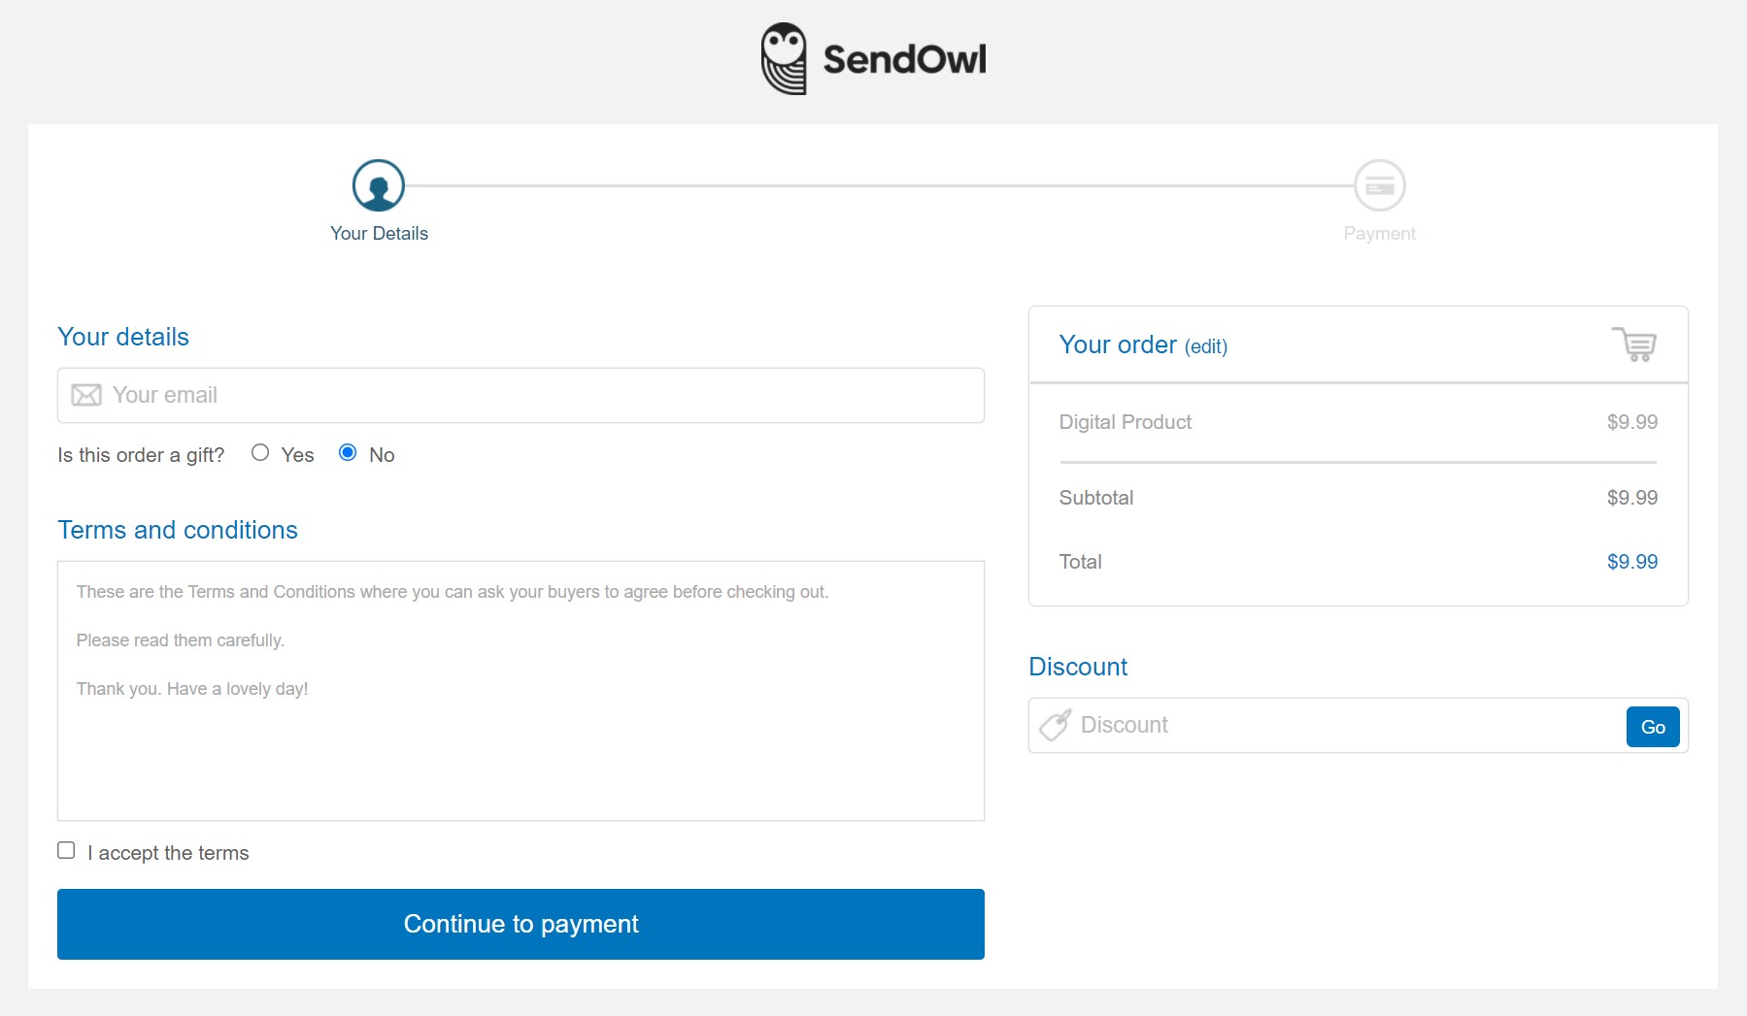Select Yes for gift order

point(260,453)
